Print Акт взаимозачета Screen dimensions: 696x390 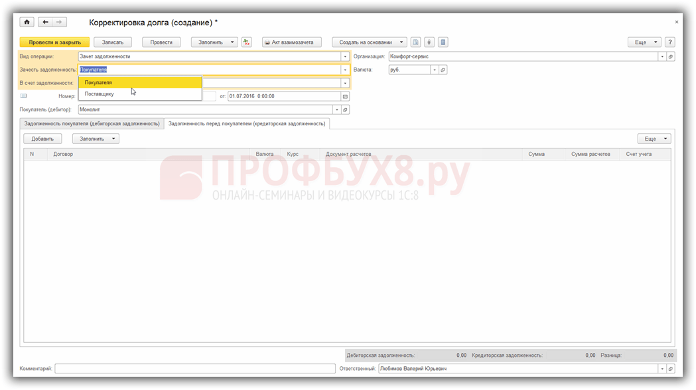coord(292,42)
